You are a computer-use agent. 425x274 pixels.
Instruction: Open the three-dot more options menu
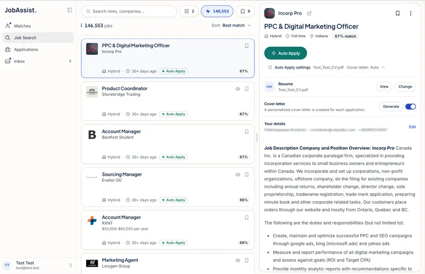click(410, 13)
